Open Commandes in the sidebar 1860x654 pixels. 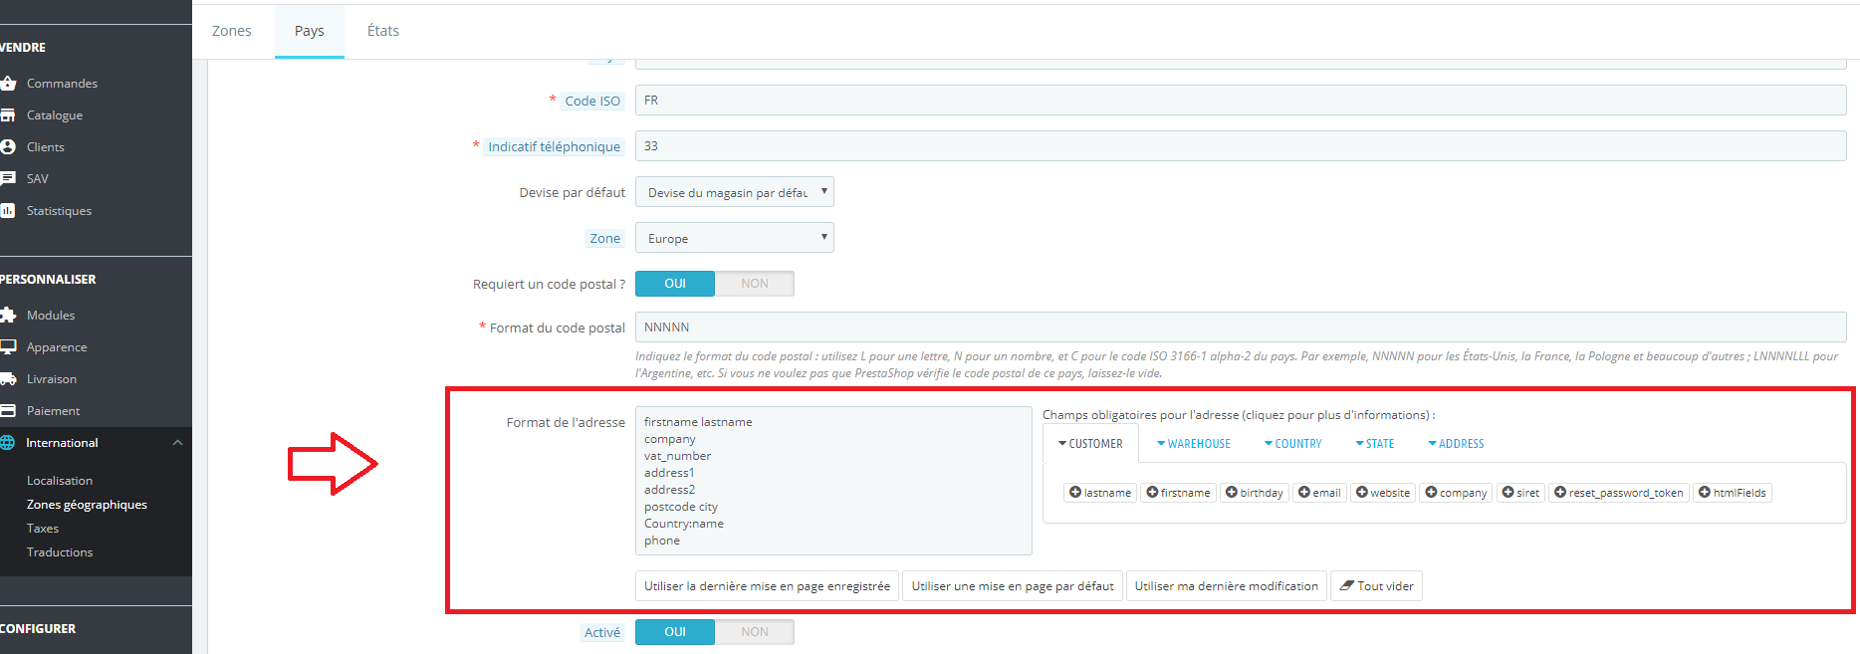point(62,84)
